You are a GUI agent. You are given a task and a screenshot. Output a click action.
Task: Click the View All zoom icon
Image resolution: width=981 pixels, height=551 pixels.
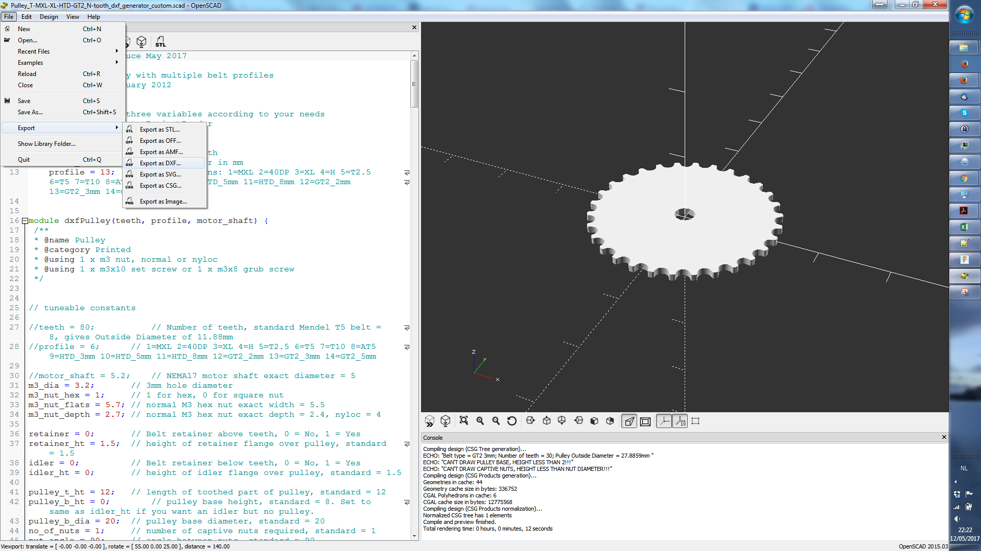tap(464, 421)
